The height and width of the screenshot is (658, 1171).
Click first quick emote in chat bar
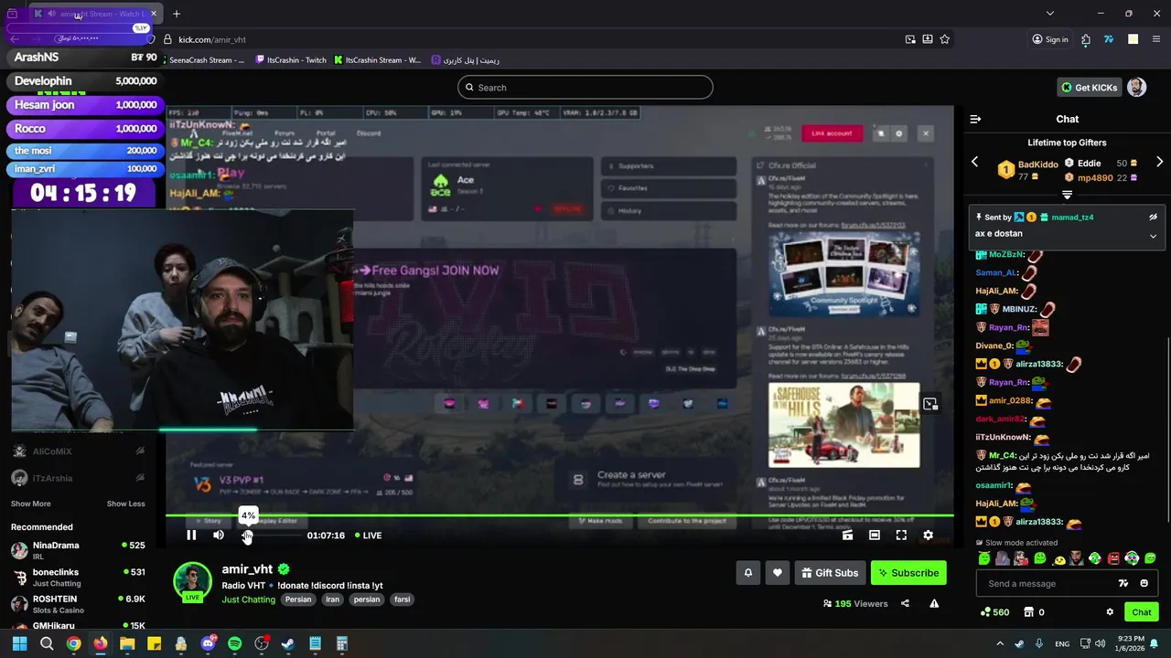tap(984, 558)
